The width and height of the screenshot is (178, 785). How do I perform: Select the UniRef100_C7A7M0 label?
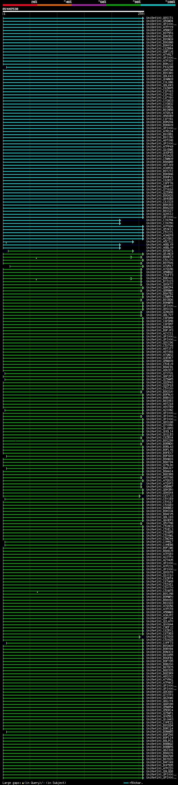click(160, 223)
